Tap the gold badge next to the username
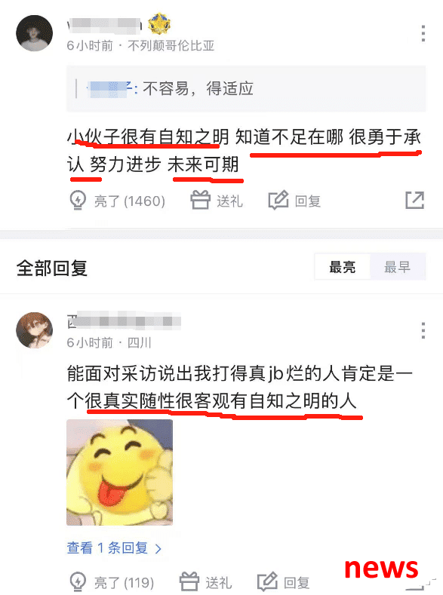Viewport: 443px width, 595px height. click(159, 24)
